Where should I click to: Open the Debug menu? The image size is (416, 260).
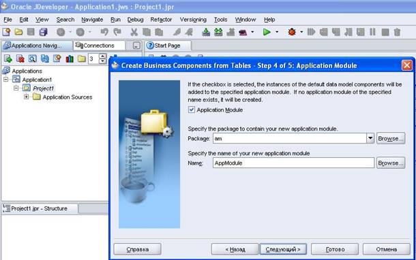(x=135, y=20)
